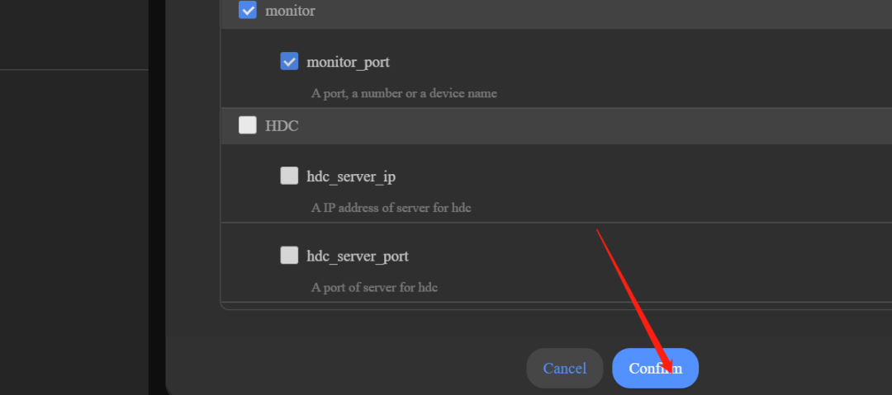The width and height of the screenshot is (892, 395).
Task: Enable the HDC group checkbox
Action: pos(248,125)
